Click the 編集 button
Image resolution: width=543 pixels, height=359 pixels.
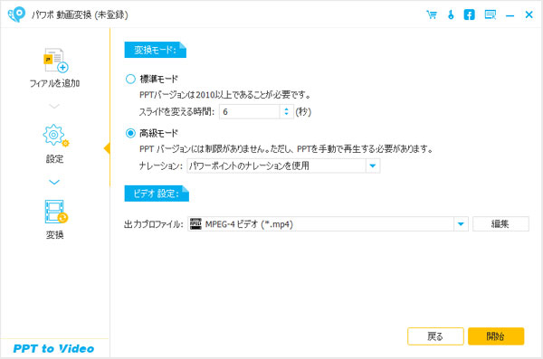point(500,224)
